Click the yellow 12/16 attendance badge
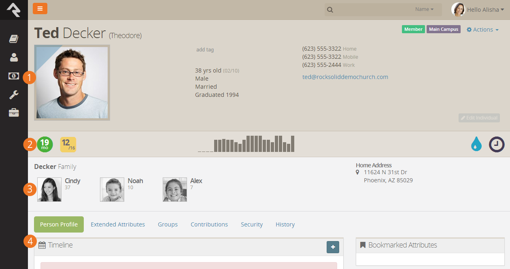 (x=68, y=144)
